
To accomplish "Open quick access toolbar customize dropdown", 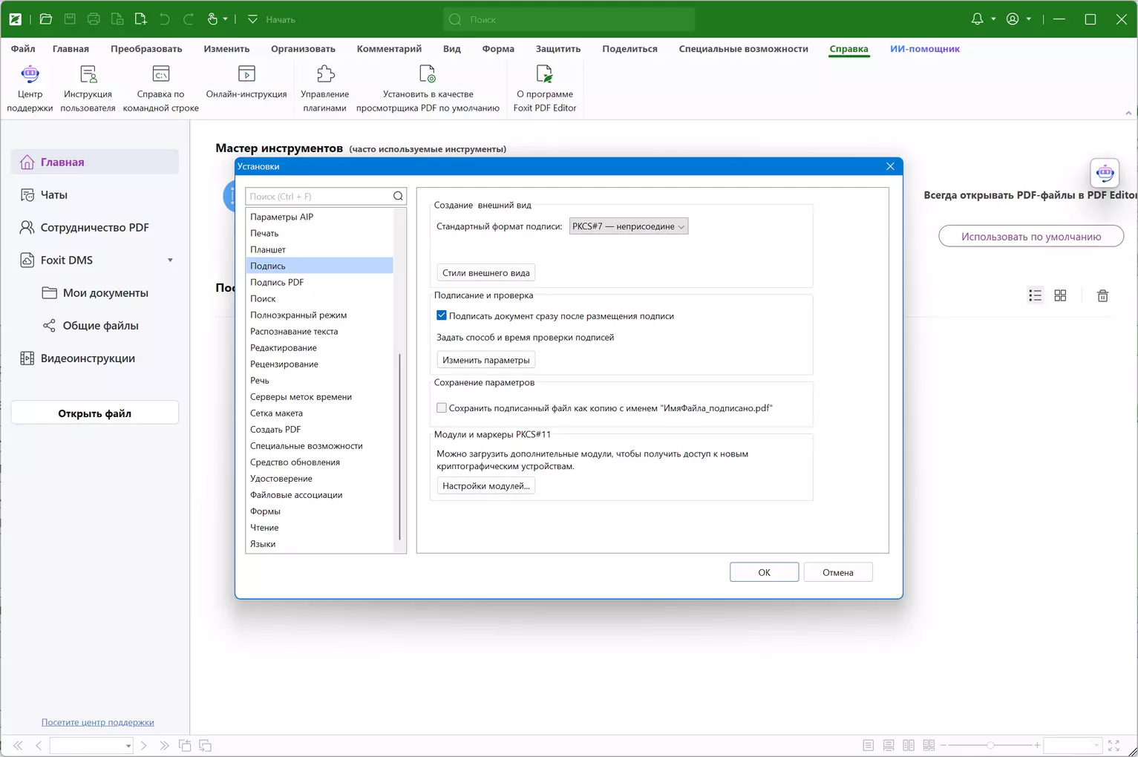I will click(x=252, y=19).
